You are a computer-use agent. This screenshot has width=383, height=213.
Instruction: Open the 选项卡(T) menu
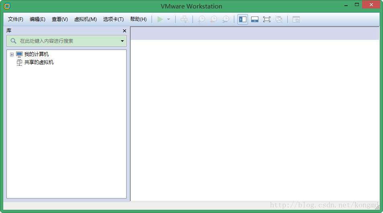pos(113,19)
